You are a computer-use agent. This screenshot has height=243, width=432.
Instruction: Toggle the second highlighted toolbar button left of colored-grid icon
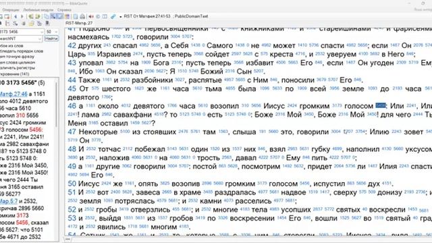pos(60,16)
